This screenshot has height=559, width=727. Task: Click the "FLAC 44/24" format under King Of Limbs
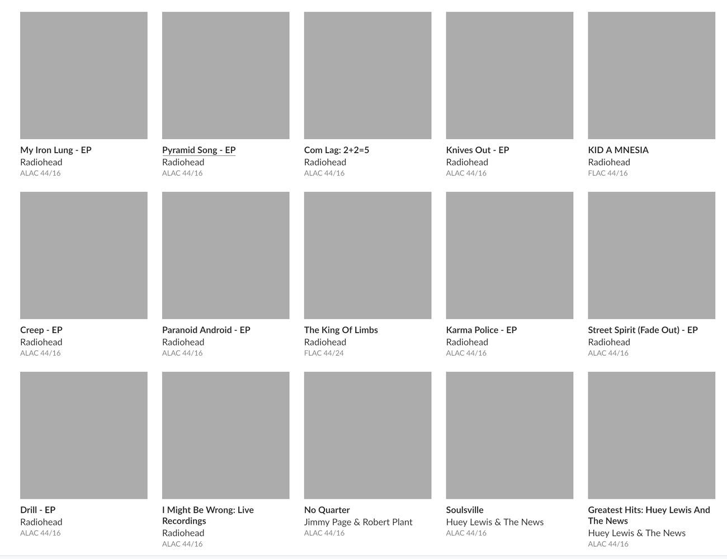point(324,353)
